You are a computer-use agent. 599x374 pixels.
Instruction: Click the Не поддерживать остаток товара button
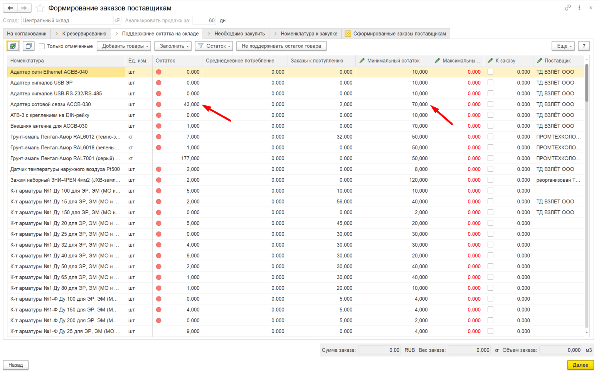pos(281,46)
